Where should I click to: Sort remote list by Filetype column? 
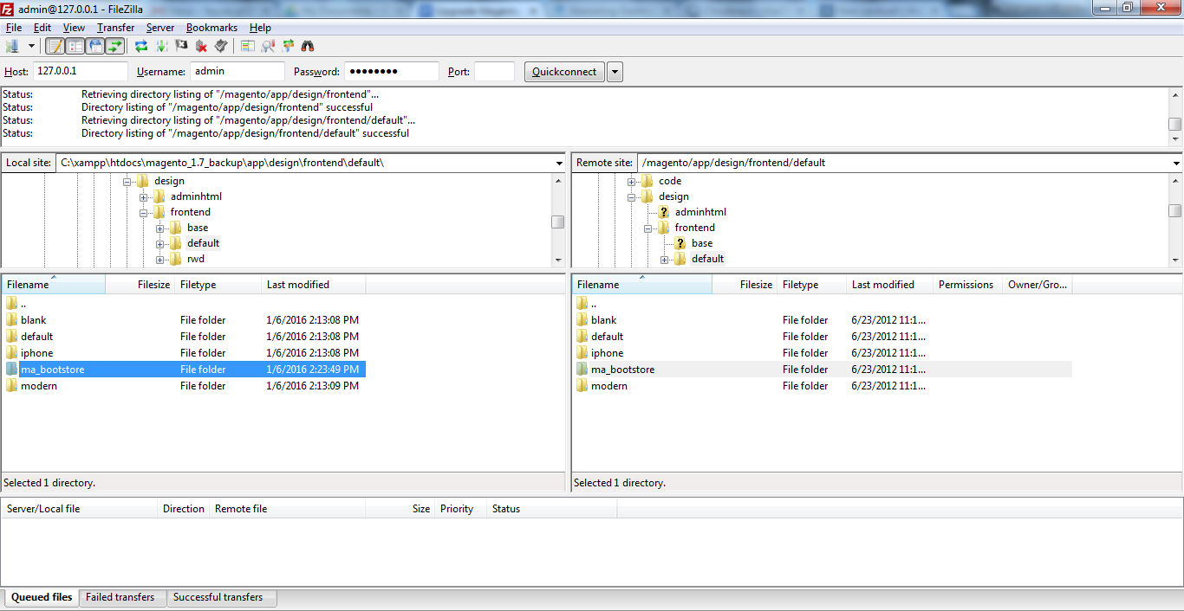[811, 285]
